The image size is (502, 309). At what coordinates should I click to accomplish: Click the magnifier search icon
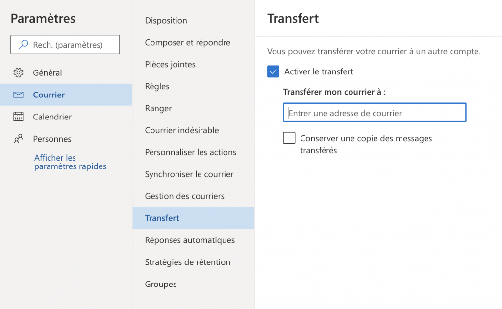(x=23, y=45)
